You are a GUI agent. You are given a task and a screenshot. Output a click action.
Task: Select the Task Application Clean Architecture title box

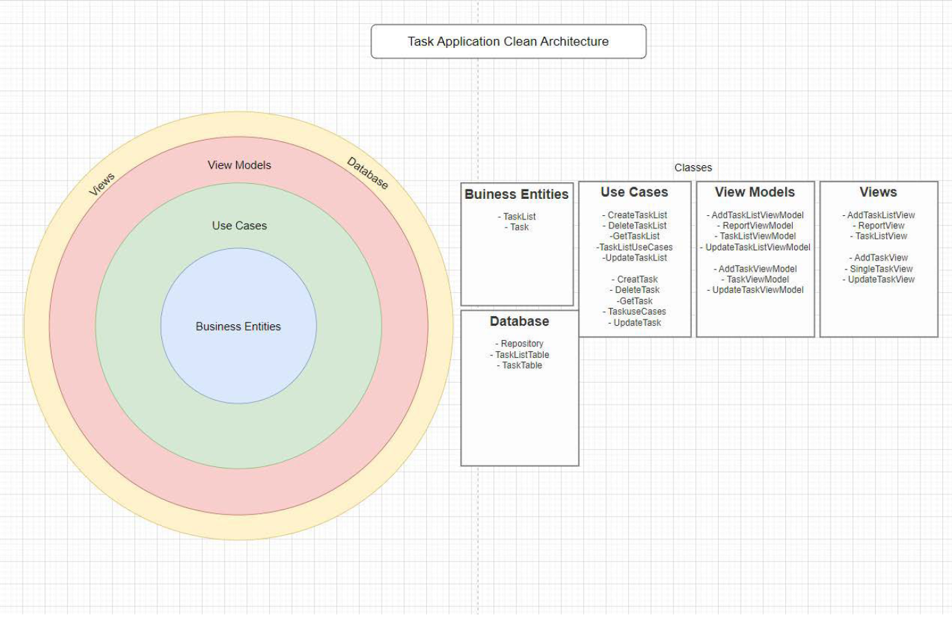[509, 41]
